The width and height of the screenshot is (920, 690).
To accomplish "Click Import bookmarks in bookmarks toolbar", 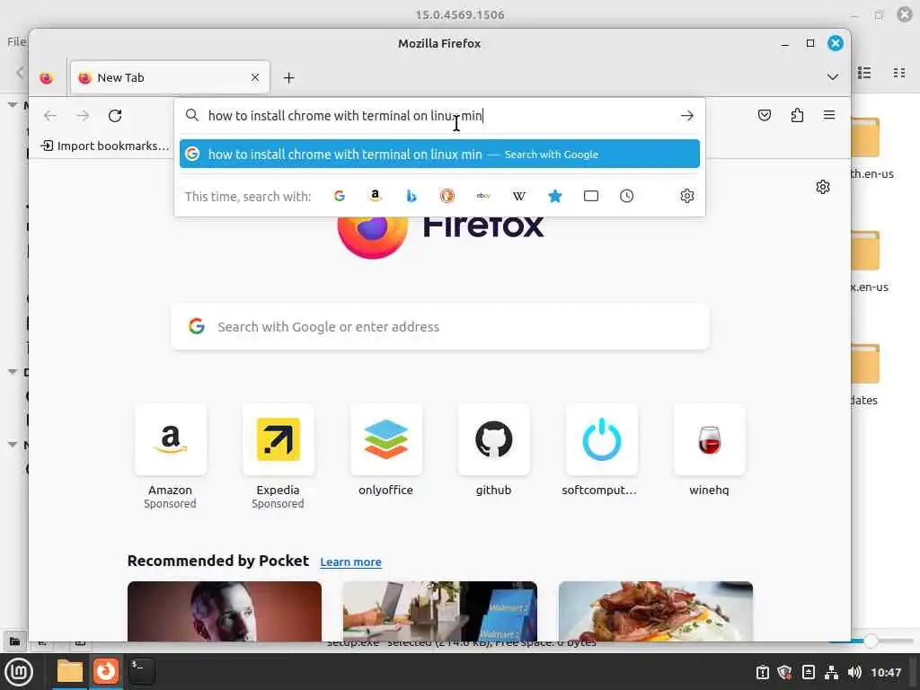I will tap(105, 146).
